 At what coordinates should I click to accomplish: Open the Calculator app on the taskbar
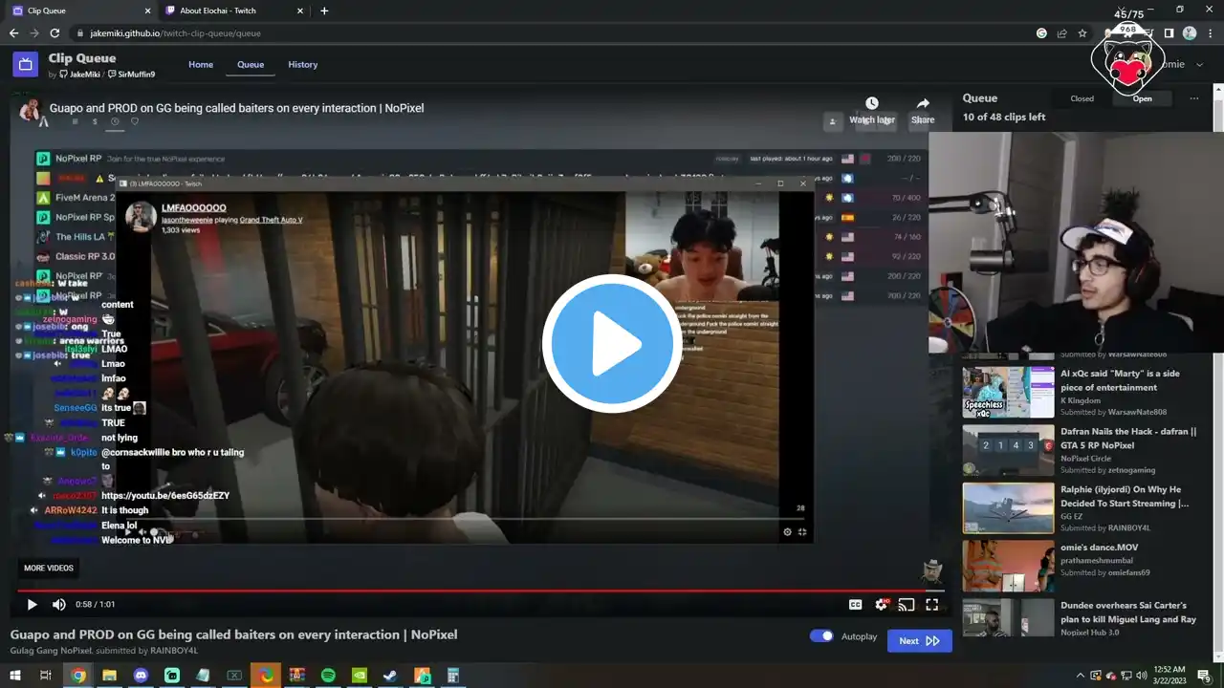(453, 676)
